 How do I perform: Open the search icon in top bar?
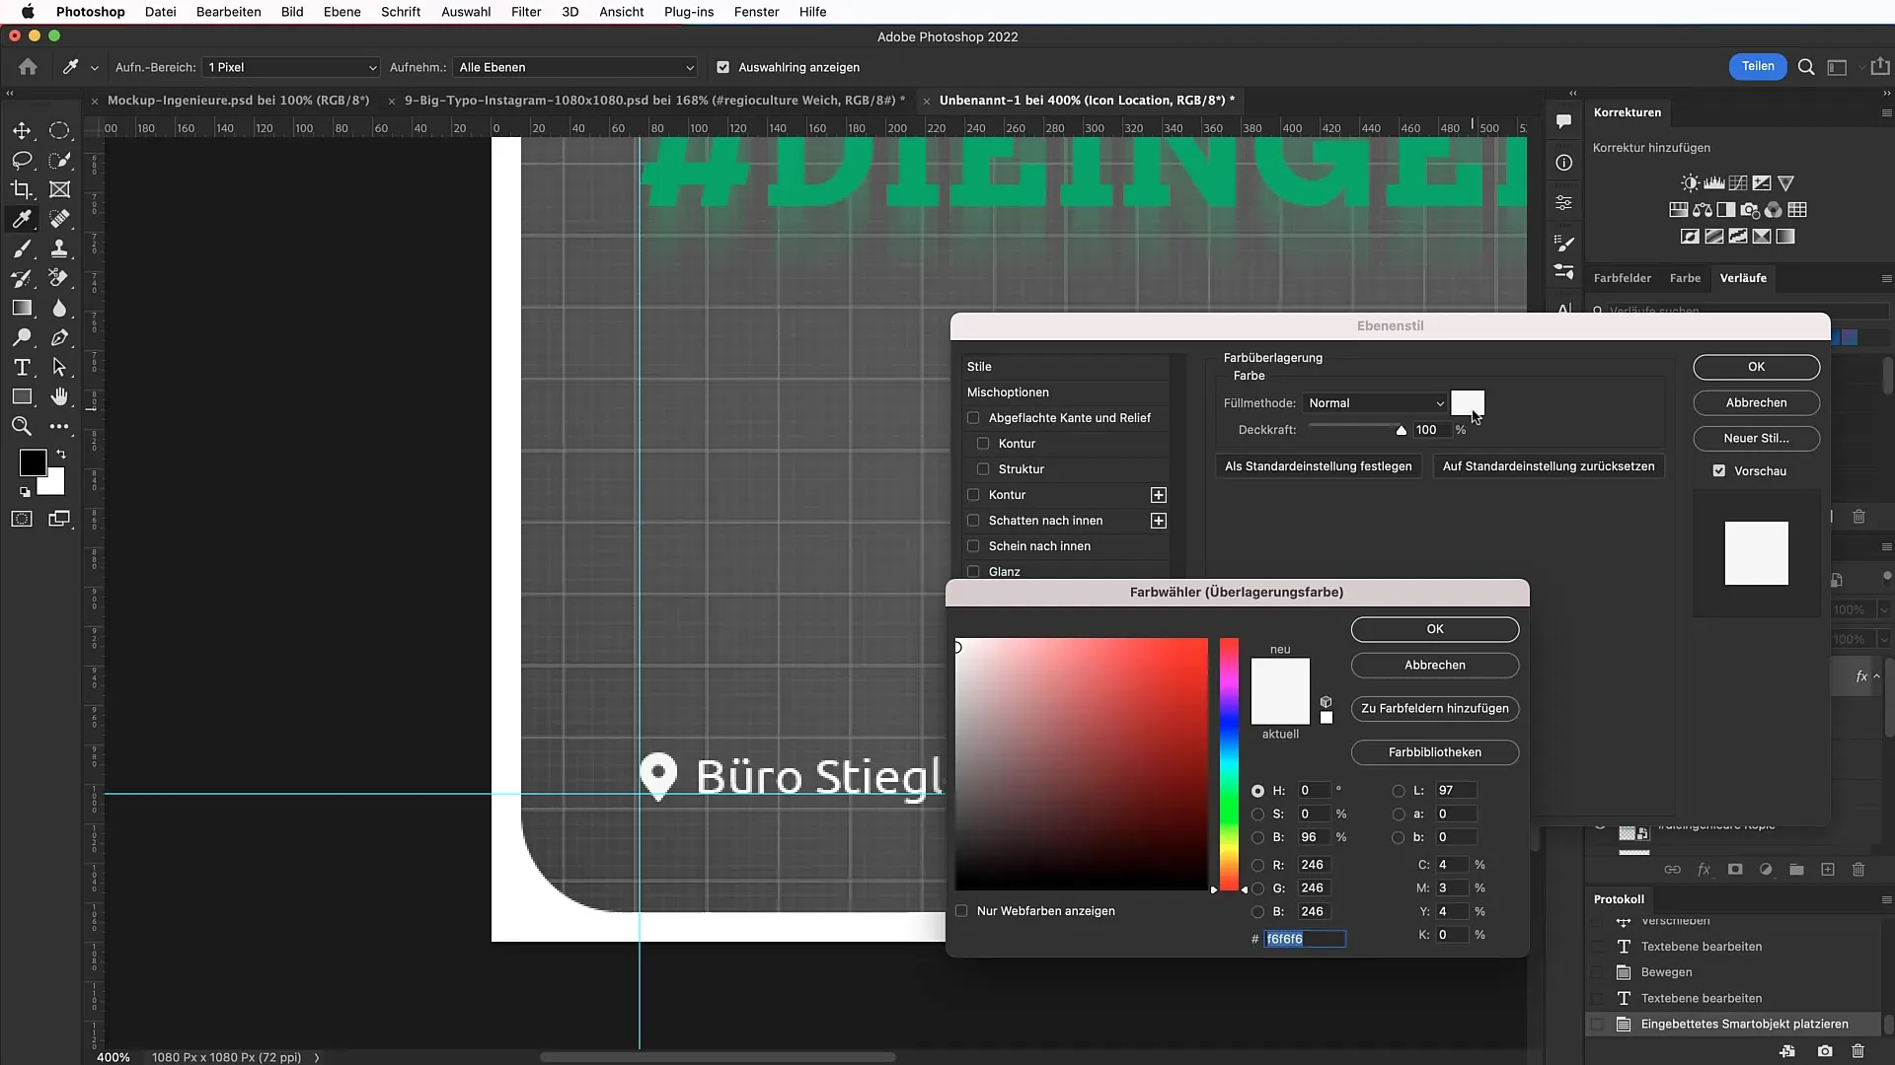click(1806, 67)
